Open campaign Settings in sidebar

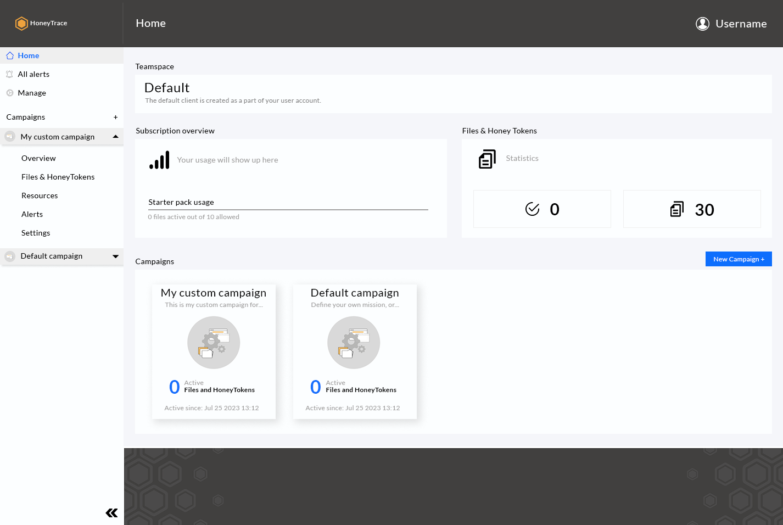point(36,233)
